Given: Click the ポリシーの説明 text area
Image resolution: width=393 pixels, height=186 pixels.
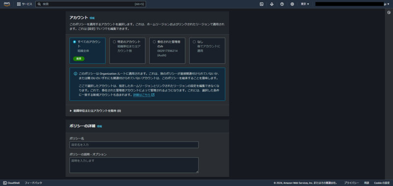Looking at the screenshot, I should coord(134,165).
